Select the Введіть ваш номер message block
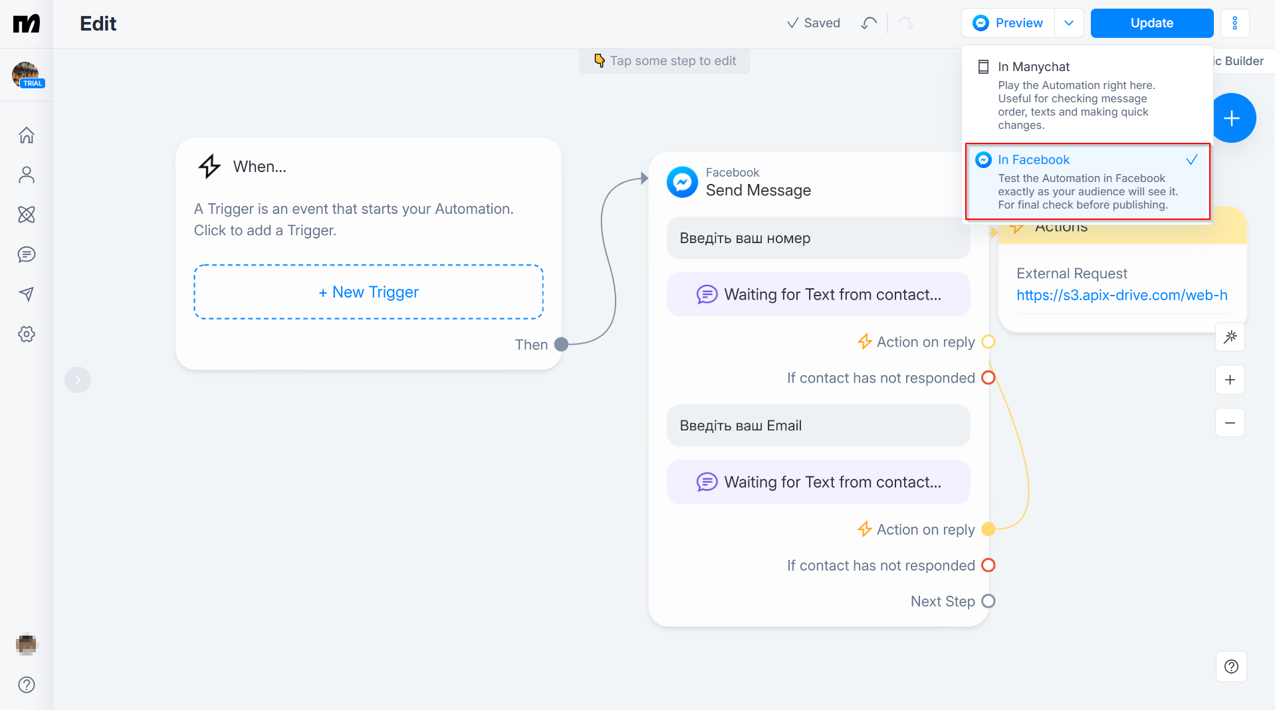The height and width of the screenshot is (710, 1275). [818, 238]
